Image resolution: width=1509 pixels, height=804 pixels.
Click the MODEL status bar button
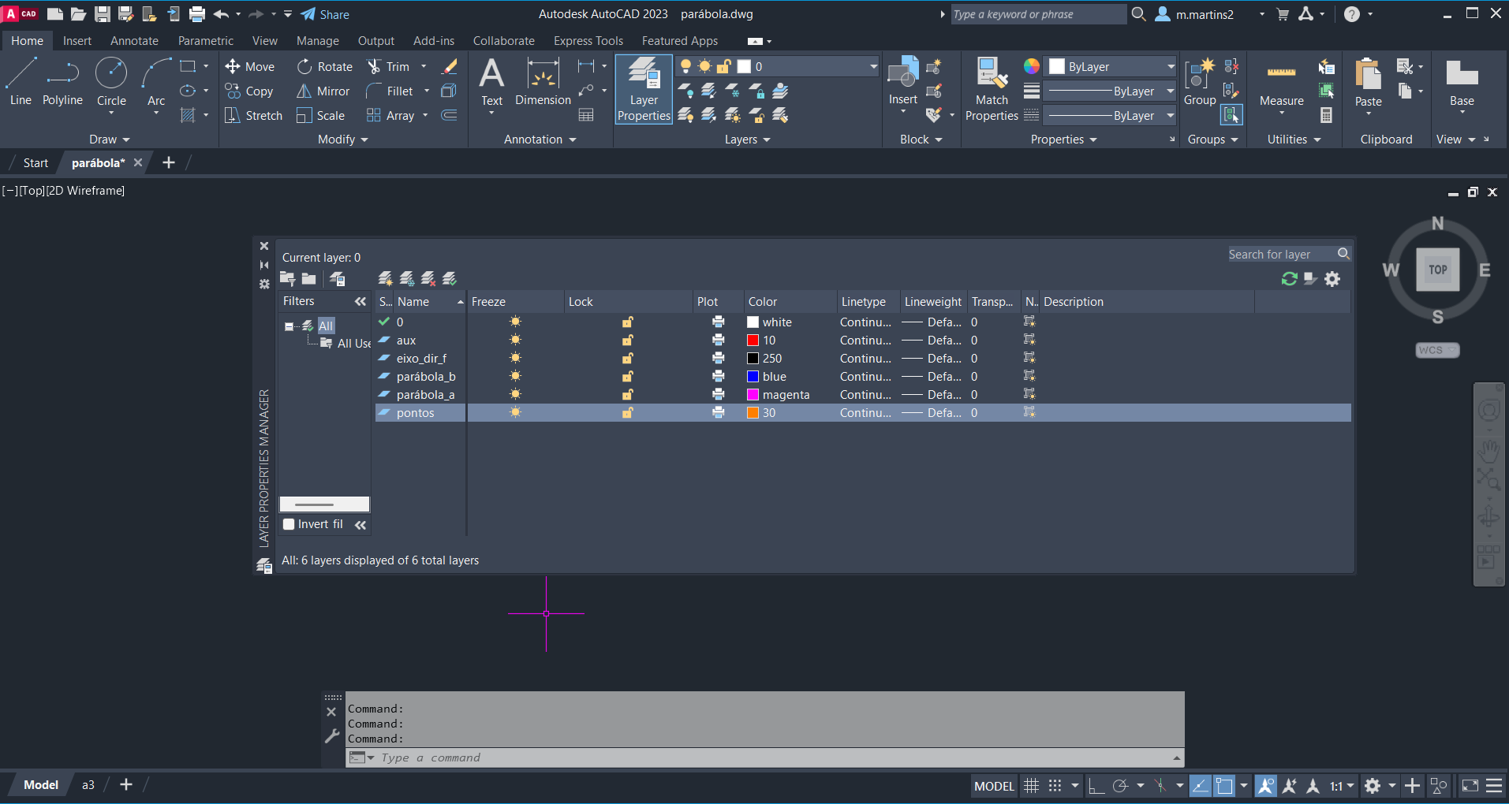tap(994, 786)
